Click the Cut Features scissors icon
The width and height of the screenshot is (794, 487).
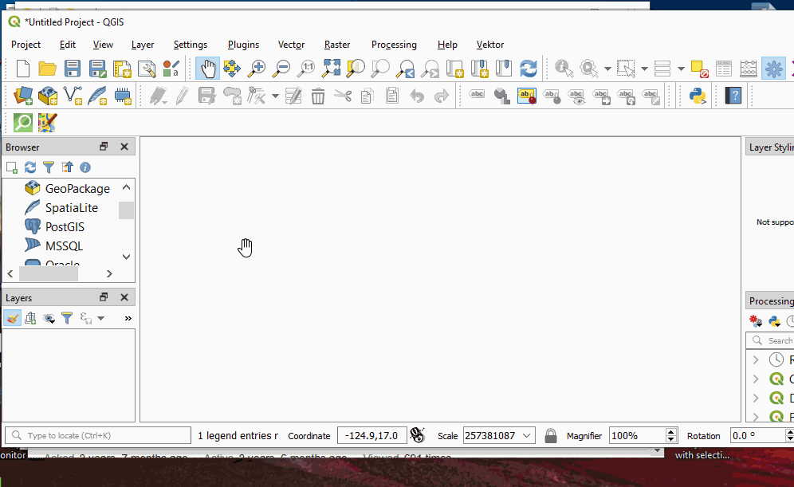(x=343, y=96)
